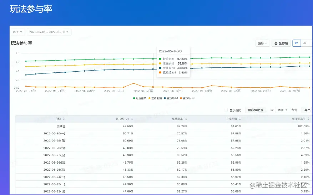Screen dimensions: 313x195
Task: Select the 2022-05-27(五) date cell
Action: point(54,155)
